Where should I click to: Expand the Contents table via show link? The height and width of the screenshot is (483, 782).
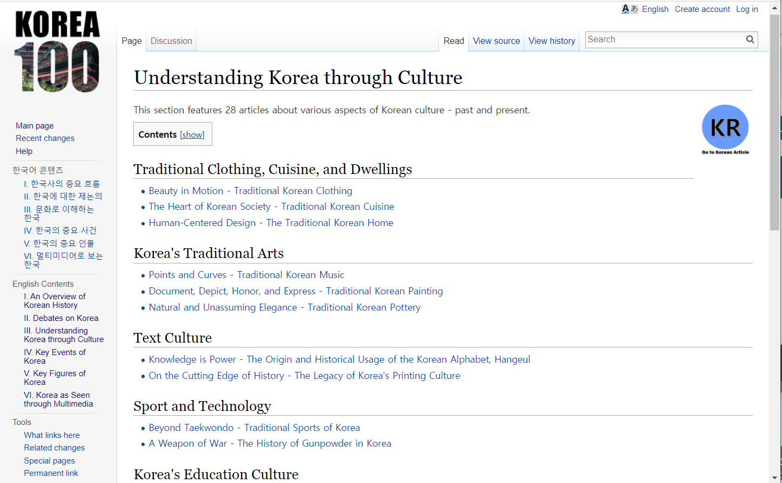pyautogui.click(x=192, y=135)
